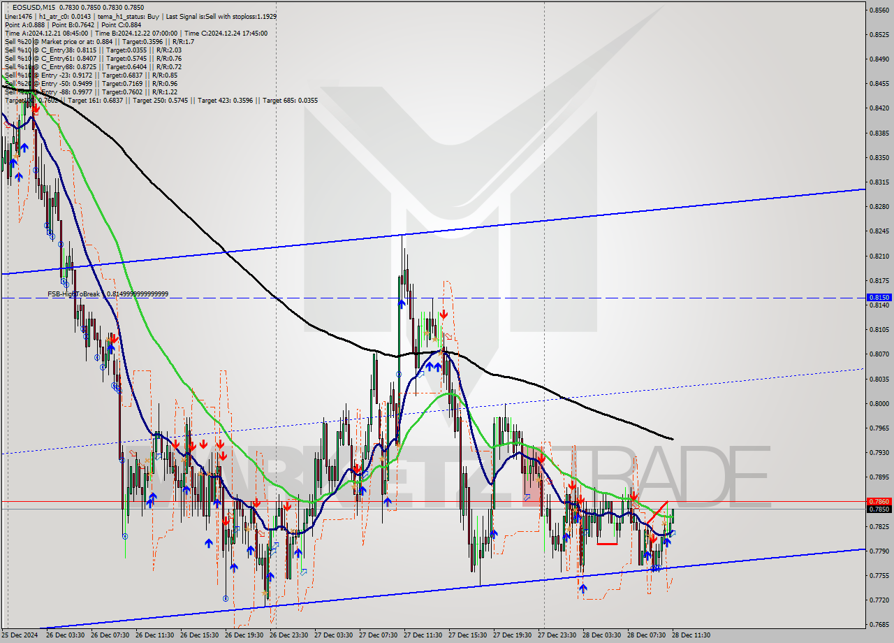This screenshot has width=894, height=643.
Task: Click the 0.7895 price axis label
Action: point(879,477)
